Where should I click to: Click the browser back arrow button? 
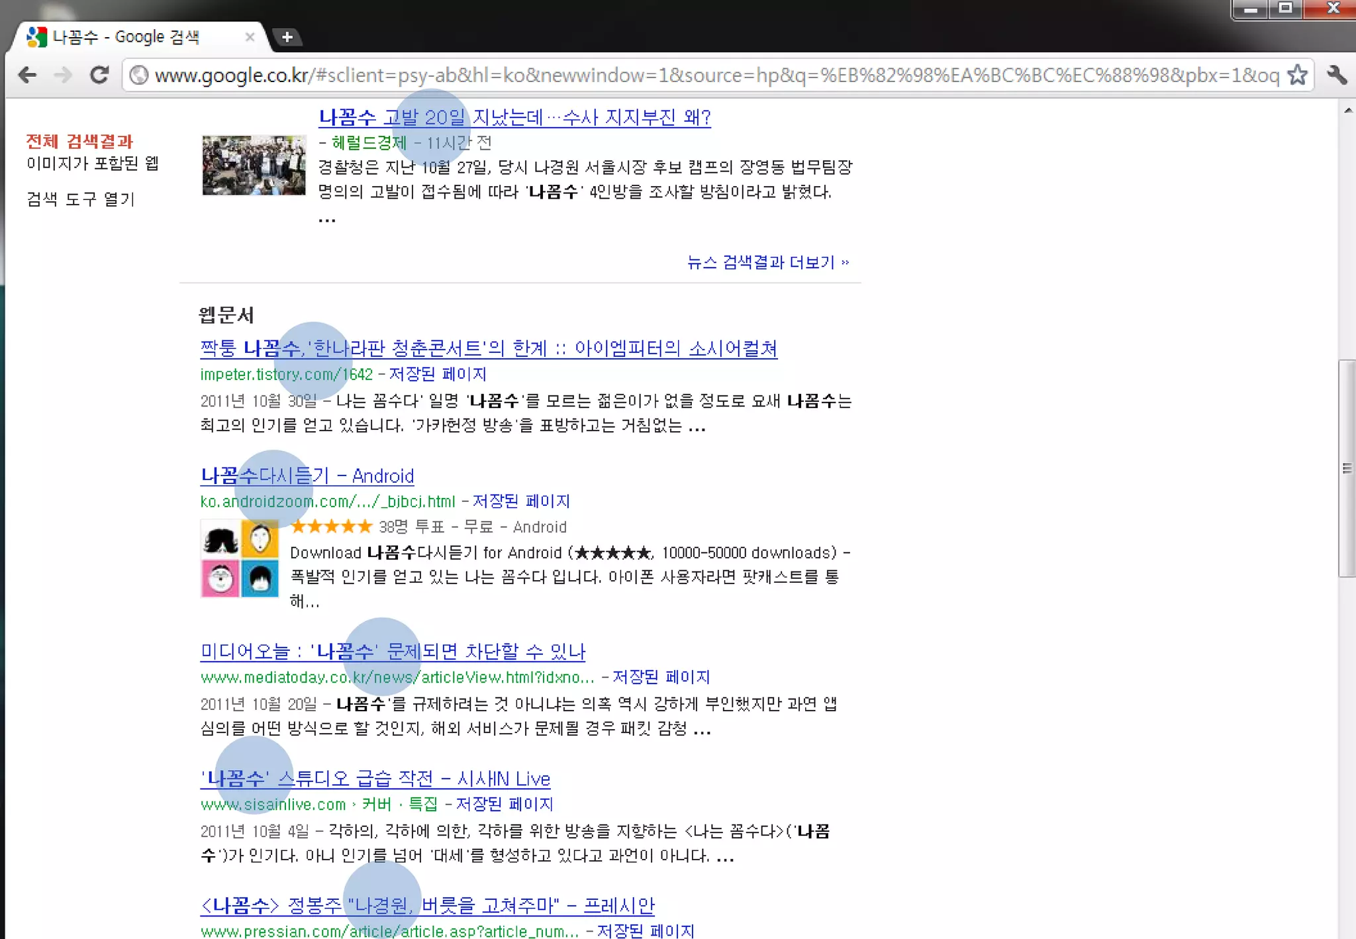[27, 75]
